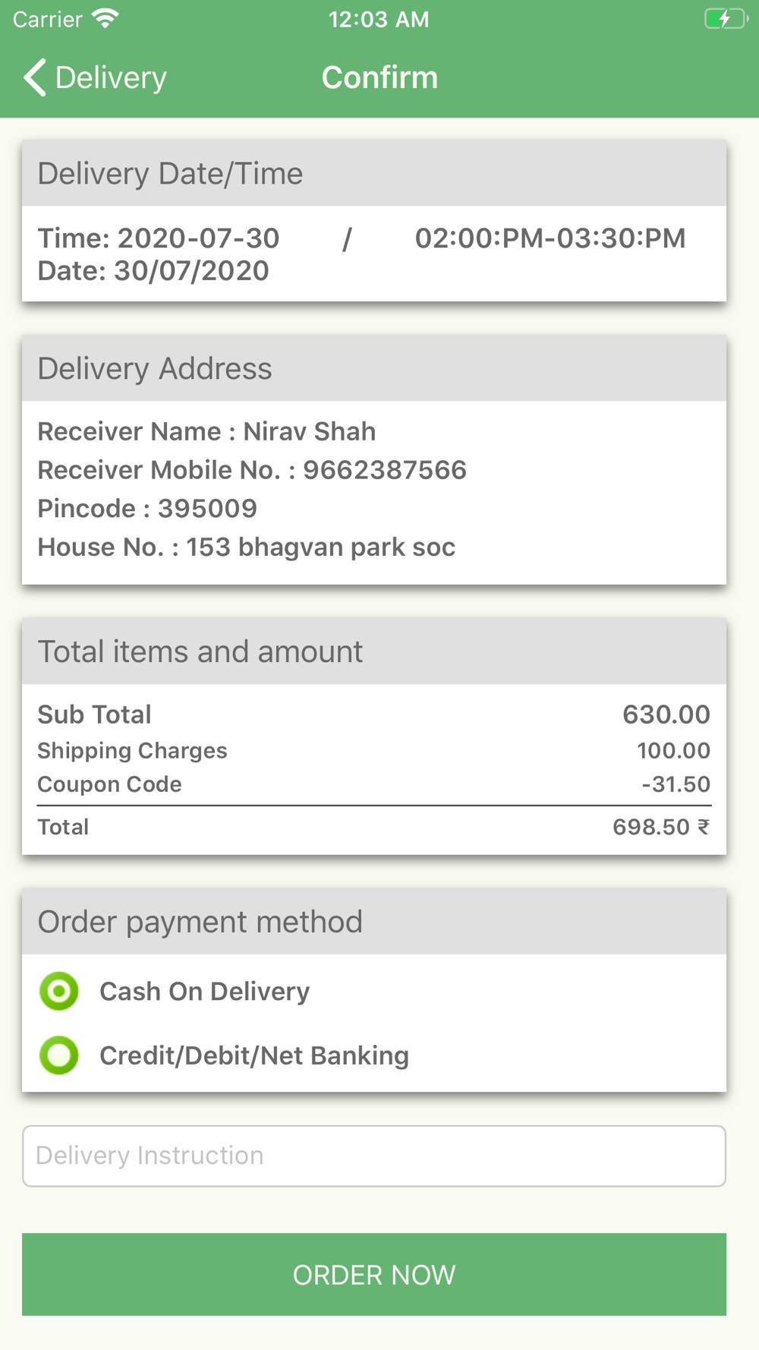The image size is (759, 1350).
Task: Tap the Order payment method header
Action: click(x=200, y=922)
